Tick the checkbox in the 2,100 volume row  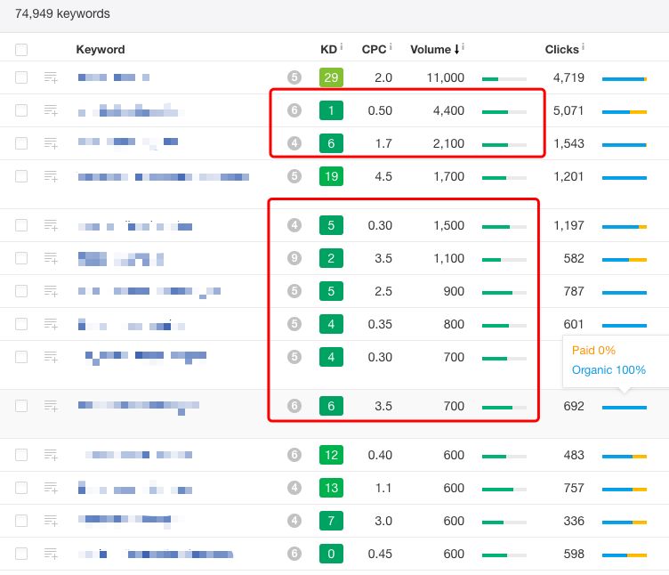pos(21,143)
